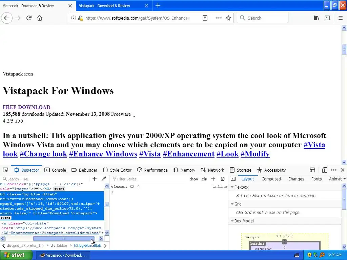Switch to the Debugger panel

coord(84,170)
